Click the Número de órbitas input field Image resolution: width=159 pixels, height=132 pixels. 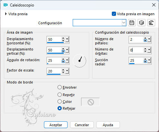[x=136, y=50]
